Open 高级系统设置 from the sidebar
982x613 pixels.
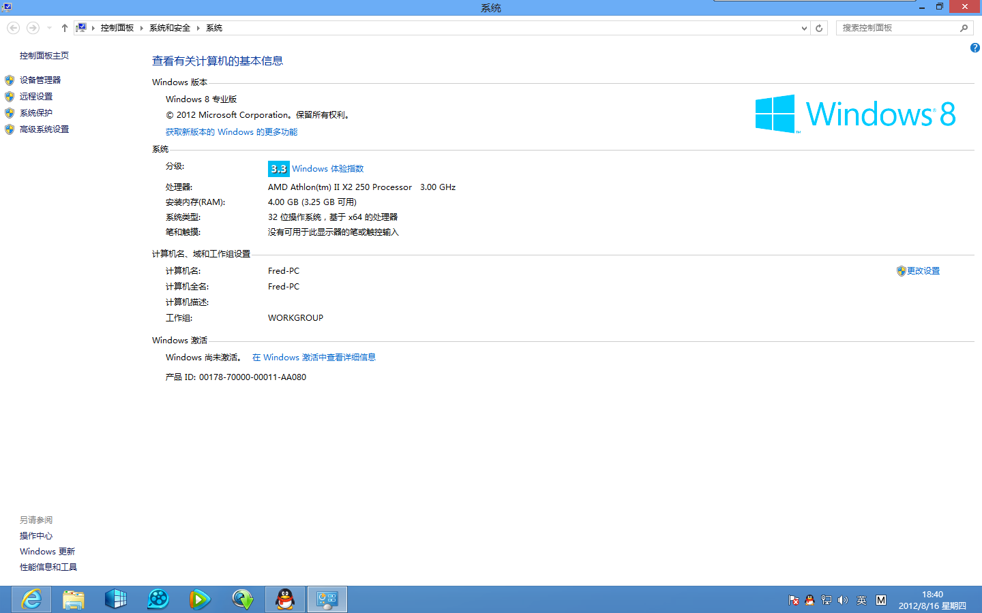pos(44,129)
